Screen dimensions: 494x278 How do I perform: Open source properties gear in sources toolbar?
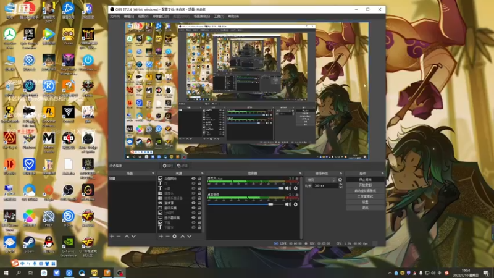pos(175,236)
